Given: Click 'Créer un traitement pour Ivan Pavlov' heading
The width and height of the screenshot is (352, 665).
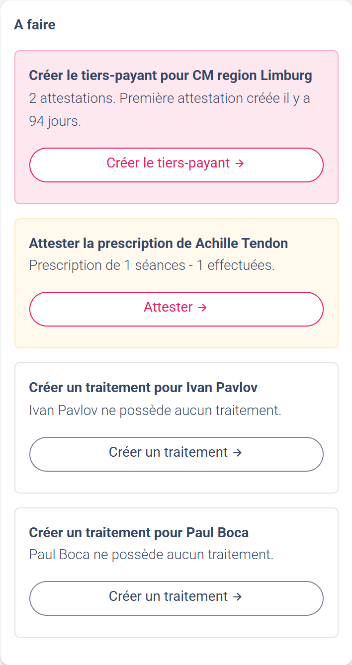Looking at the screenshot, I should 143,388.
